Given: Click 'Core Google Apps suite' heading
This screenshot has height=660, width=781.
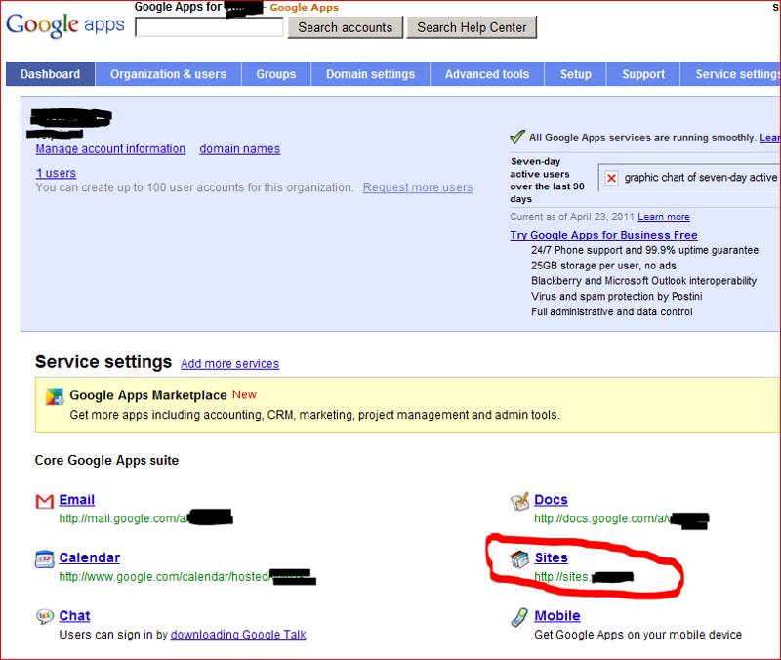Looking at the screenshot, I should click(106, 460).
